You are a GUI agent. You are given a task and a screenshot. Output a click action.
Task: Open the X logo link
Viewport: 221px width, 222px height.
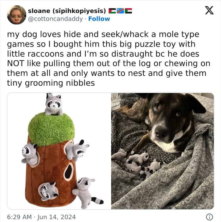209,10
